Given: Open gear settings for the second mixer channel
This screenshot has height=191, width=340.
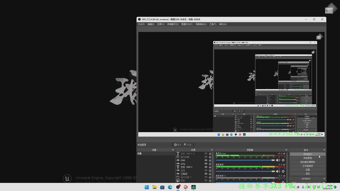Looking at the screenshot, I should pyautogui.click(x=283, y=171).
